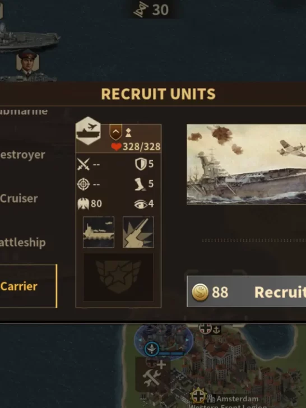This screenshot has height=408, width=306.
Task: Select the Cruiser unit tab
Action: pyautogui.click(x=19, y=198)
